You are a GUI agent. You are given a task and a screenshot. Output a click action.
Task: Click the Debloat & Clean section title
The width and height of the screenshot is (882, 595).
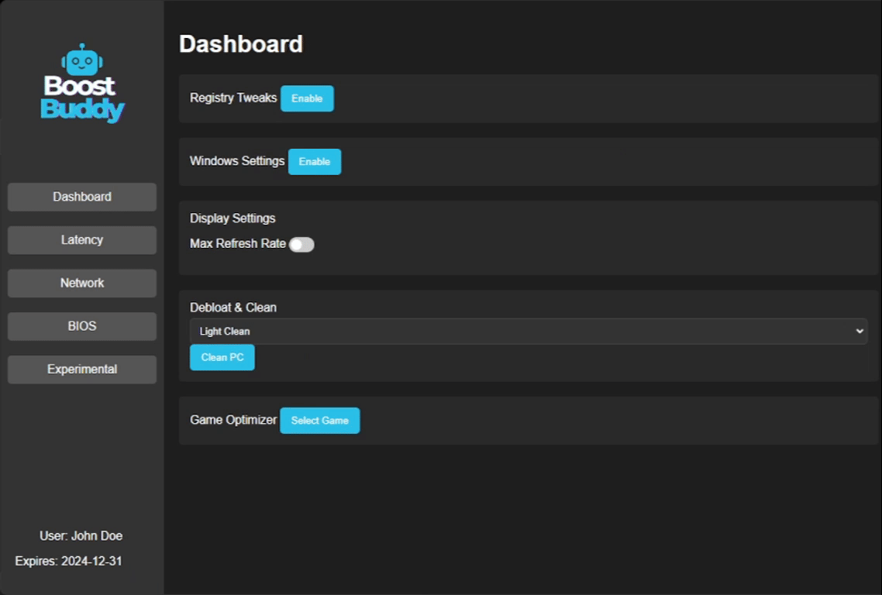233,308
